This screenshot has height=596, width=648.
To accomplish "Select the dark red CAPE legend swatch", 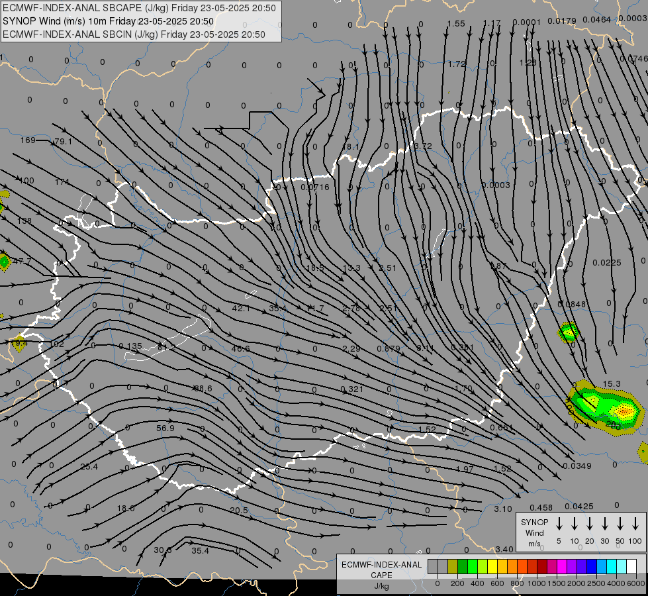I will [x=542, y=567].
